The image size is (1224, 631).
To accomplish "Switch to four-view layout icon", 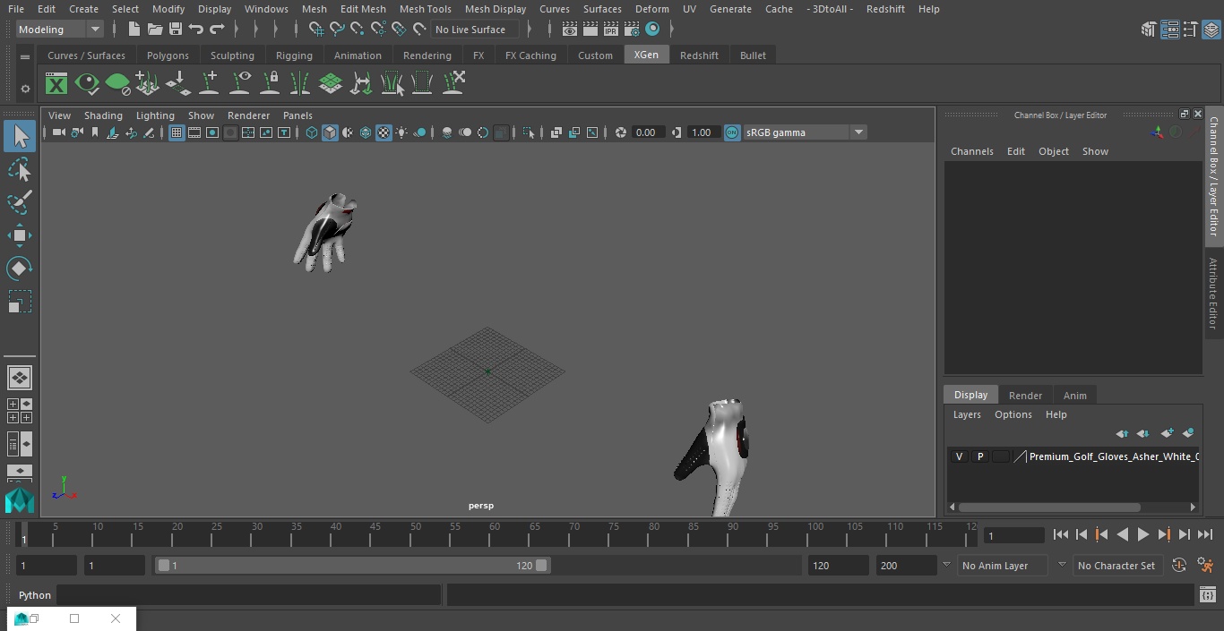I will point(20,411).
